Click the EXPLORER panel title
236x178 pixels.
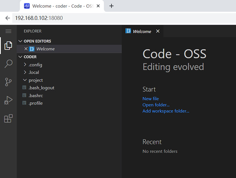(x=33, y=31)
